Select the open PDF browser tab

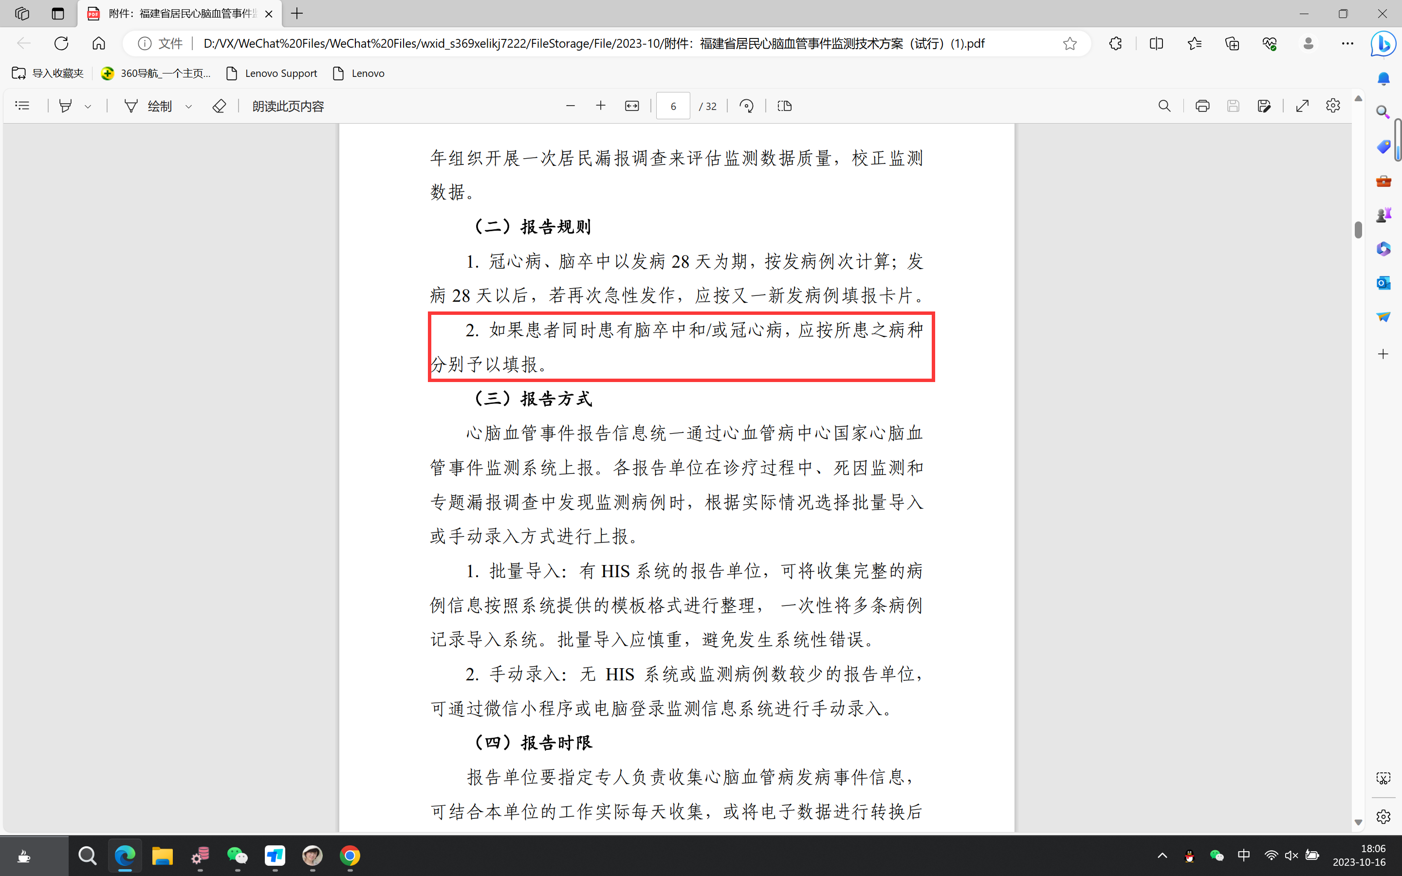[x=180, y=13]
